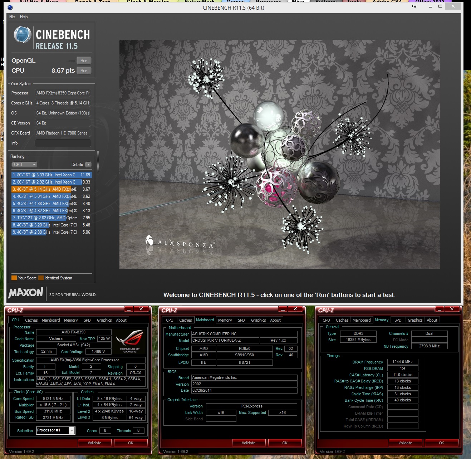471x459 pixels.
Task: Select highlighted ranking entry 5.14 GHz AMD FX
Action: pos(51,189)
